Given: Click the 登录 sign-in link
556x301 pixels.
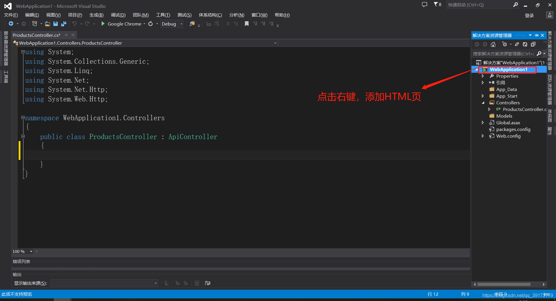Looking at the screenshot, I should tap(529, 15).
